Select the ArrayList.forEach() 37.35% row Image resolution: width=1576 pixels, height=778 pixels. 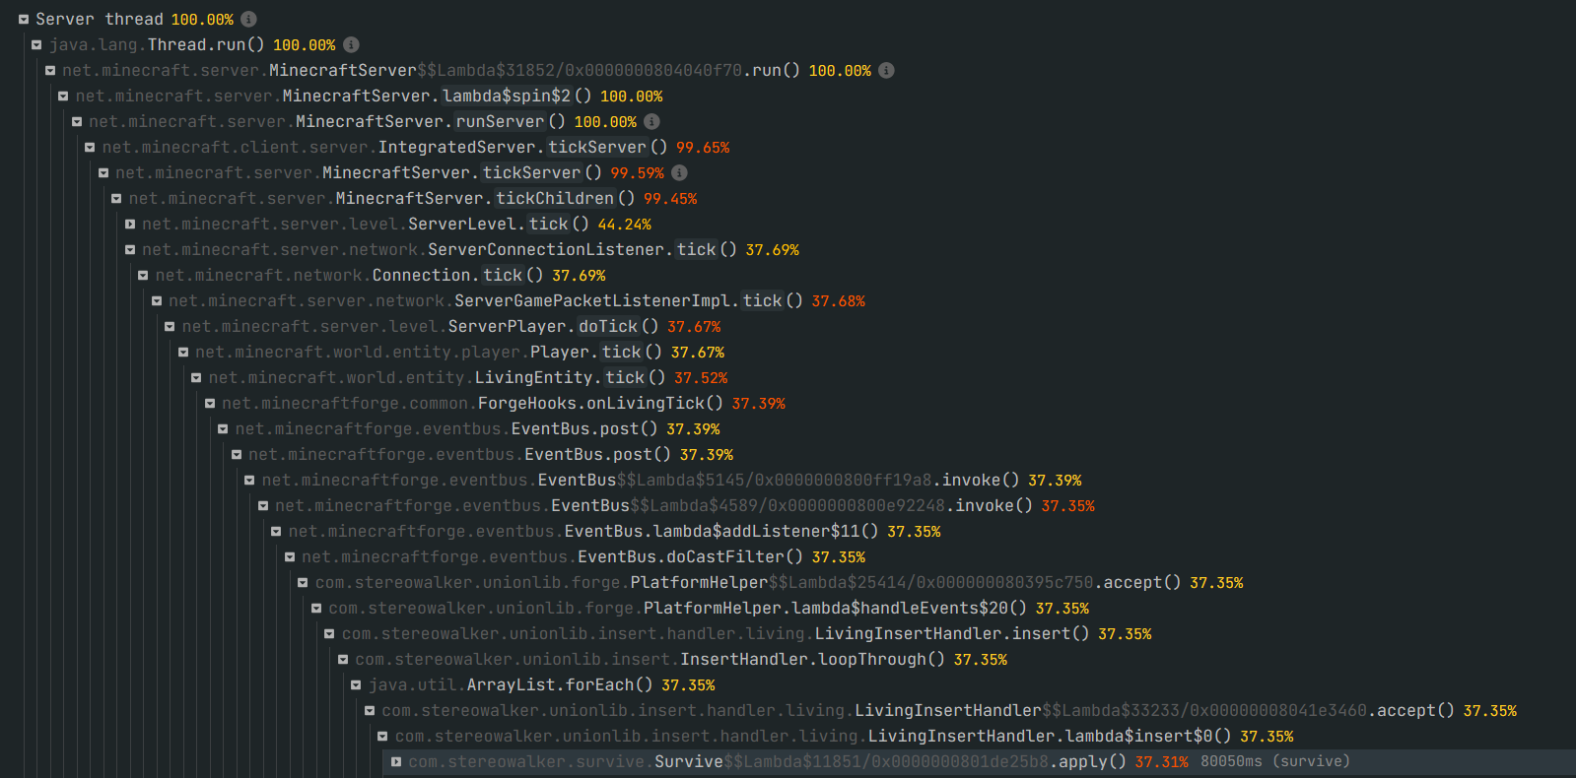coord(542,685)
